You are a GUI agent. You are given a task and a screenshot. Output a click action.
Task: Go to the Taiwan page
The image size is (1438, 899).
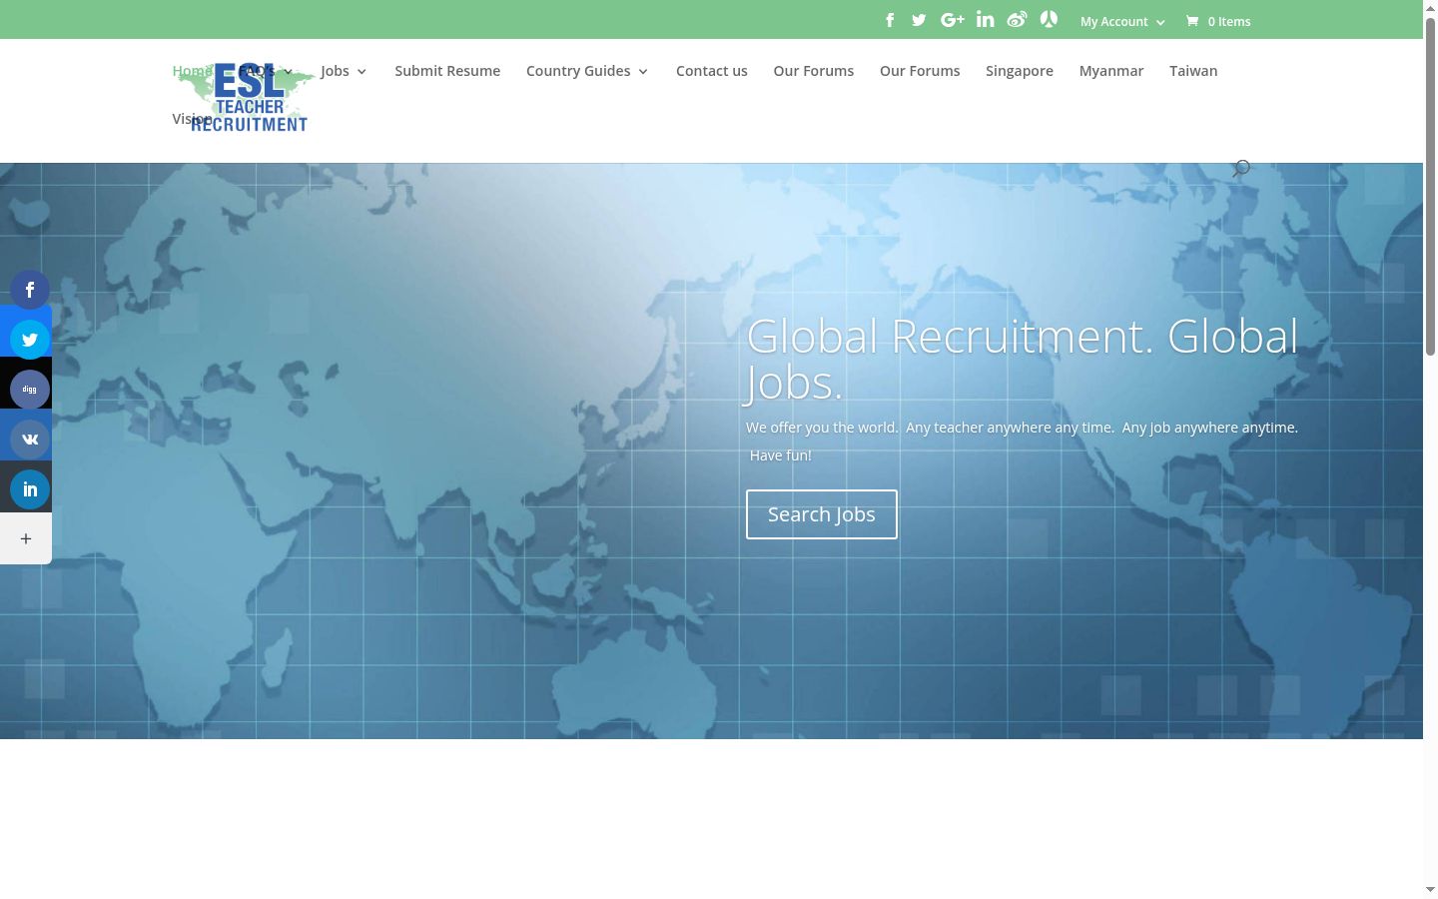point(1193,71)
